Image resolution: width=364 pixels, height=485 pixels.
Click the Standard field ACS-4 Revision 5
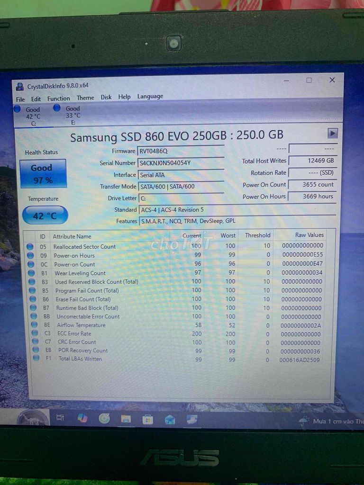coord(237,209)
